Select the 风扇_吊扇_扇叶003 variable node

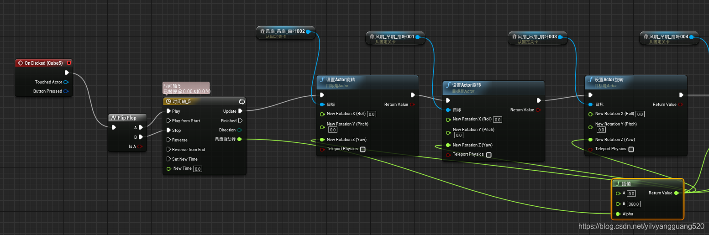click(538, 38)
